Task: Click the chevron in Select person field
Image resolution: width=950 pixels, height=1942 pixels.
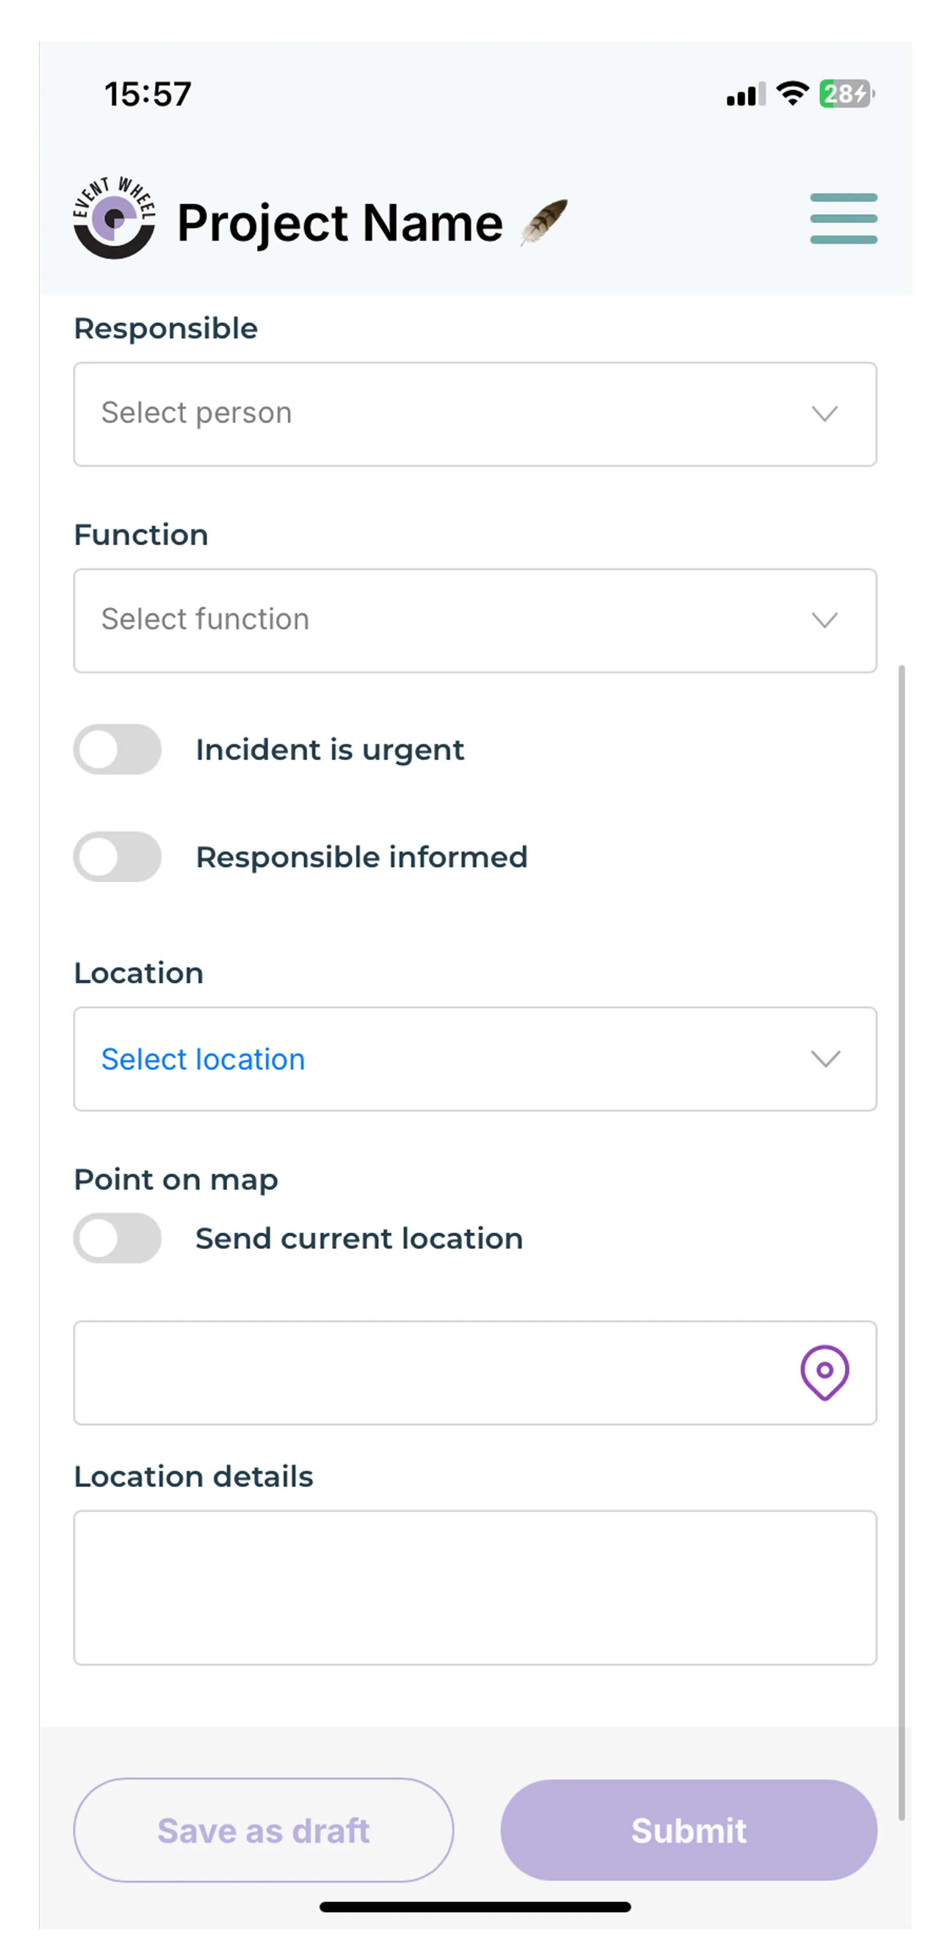Action: (823, 414)
